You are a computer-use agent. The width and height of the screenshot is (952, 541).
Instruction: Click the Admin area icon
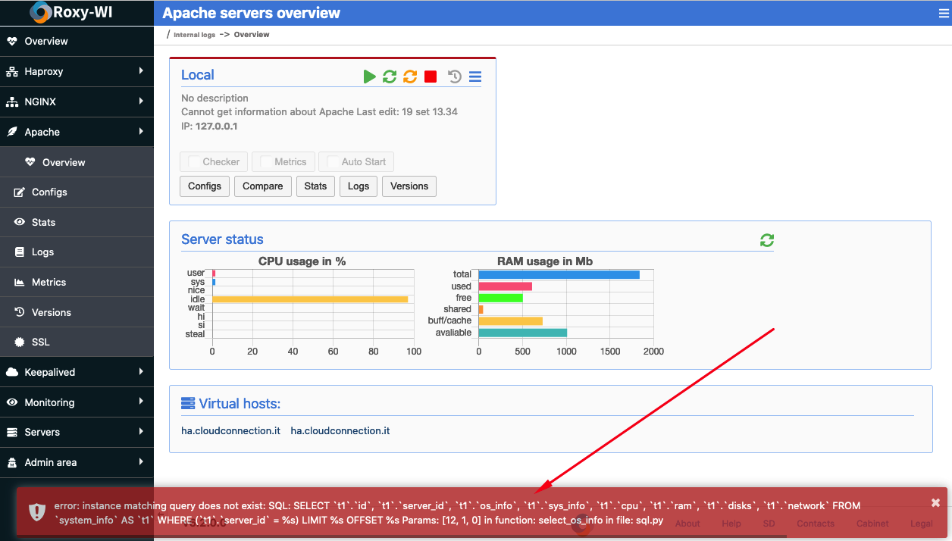11,462
